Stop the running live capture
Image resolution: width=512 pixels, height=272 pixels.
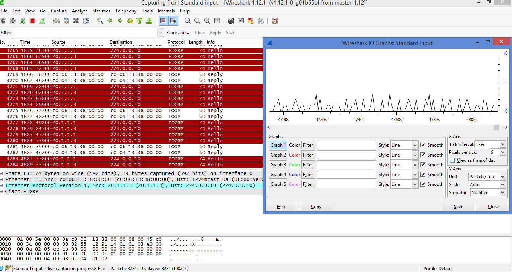tap(32, 21)
